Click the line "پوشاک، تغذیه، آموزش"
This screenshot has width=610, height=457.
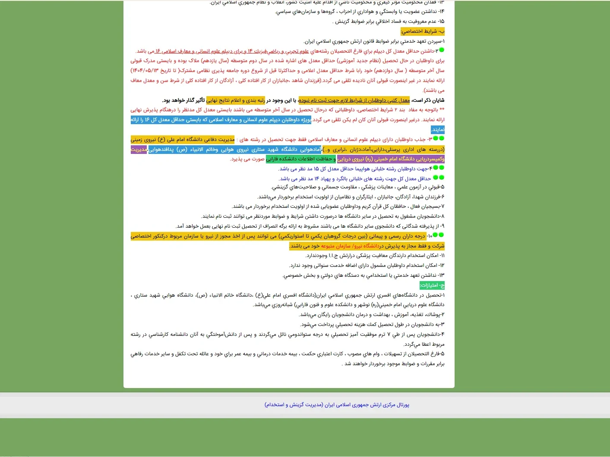pyautogui.click(x=372, y=315)
